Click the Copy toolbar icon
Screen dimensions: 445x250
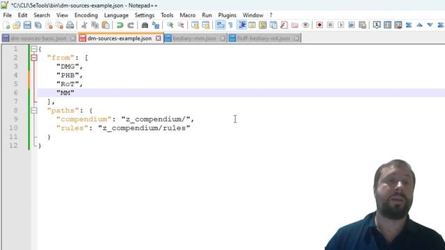pos(95,25)
